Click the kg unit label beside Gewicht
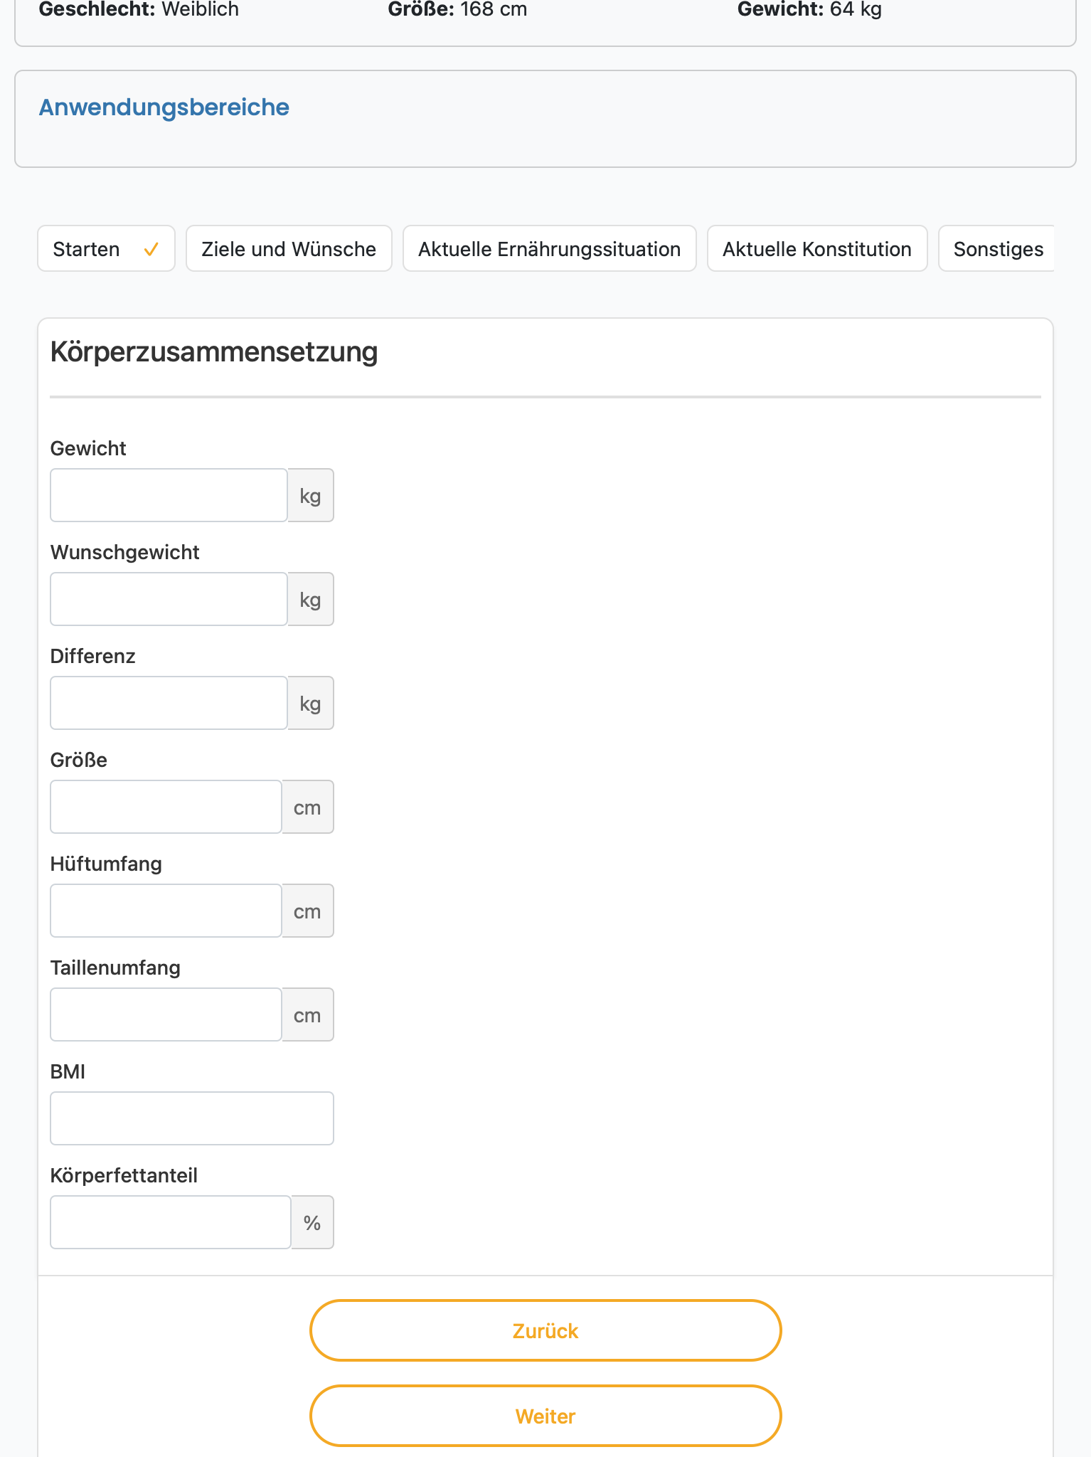Viewport: 1091px width, 1457px height. (x=311, y=495)
